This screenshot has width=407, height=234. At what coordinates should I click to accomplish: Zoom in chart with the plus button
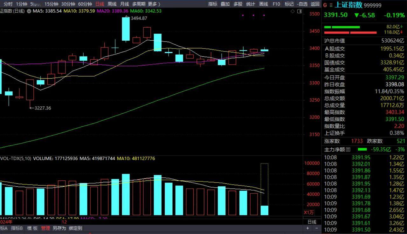pos(307,228)
